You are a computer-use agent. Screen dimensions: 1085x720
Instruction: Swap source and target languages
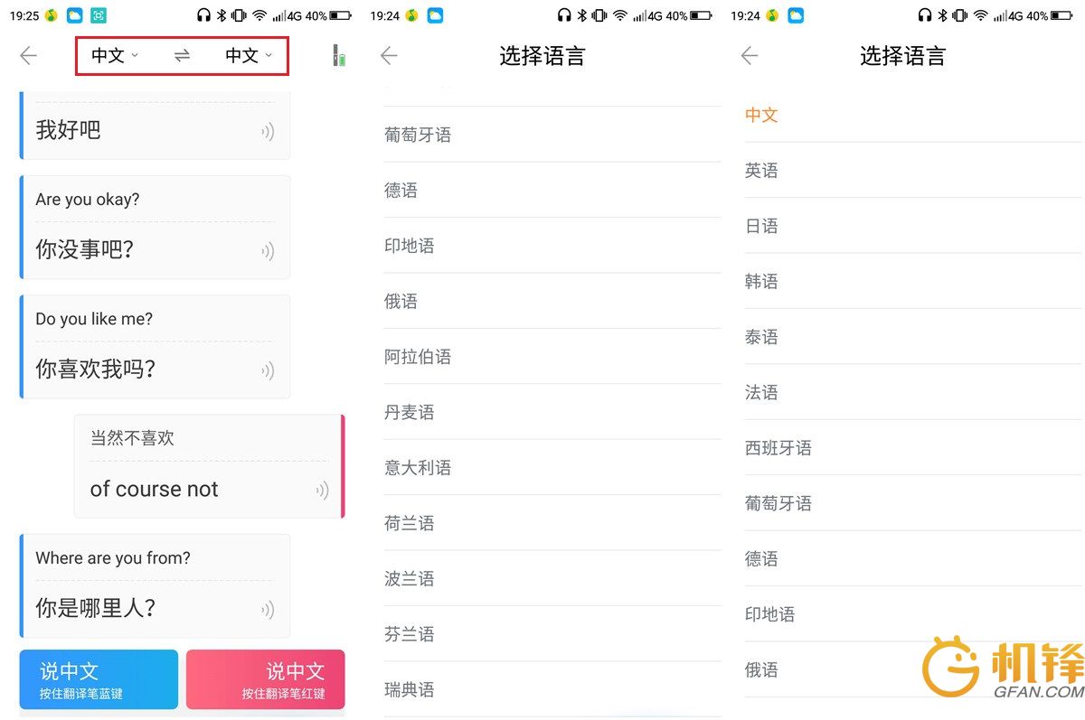pyautogui.click(x=182, y=56)
